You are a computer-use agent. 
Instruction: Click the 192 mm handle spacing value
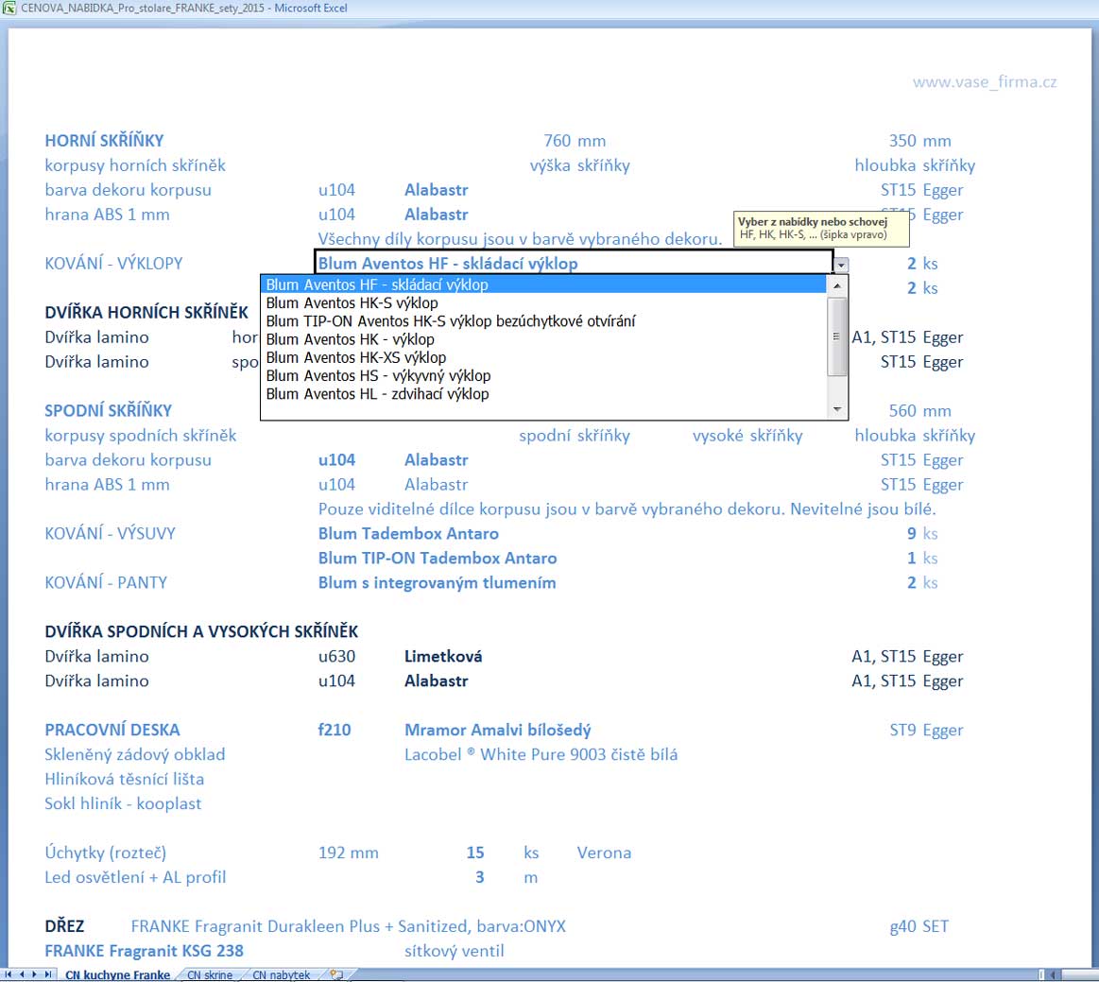tap(349, 853)
